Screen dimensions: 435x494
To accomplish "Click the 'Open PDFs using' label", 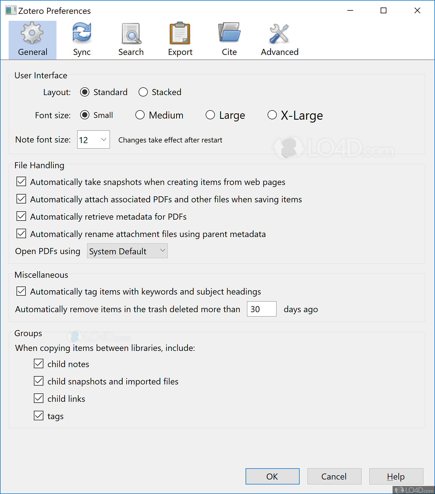I will point(48,251).
